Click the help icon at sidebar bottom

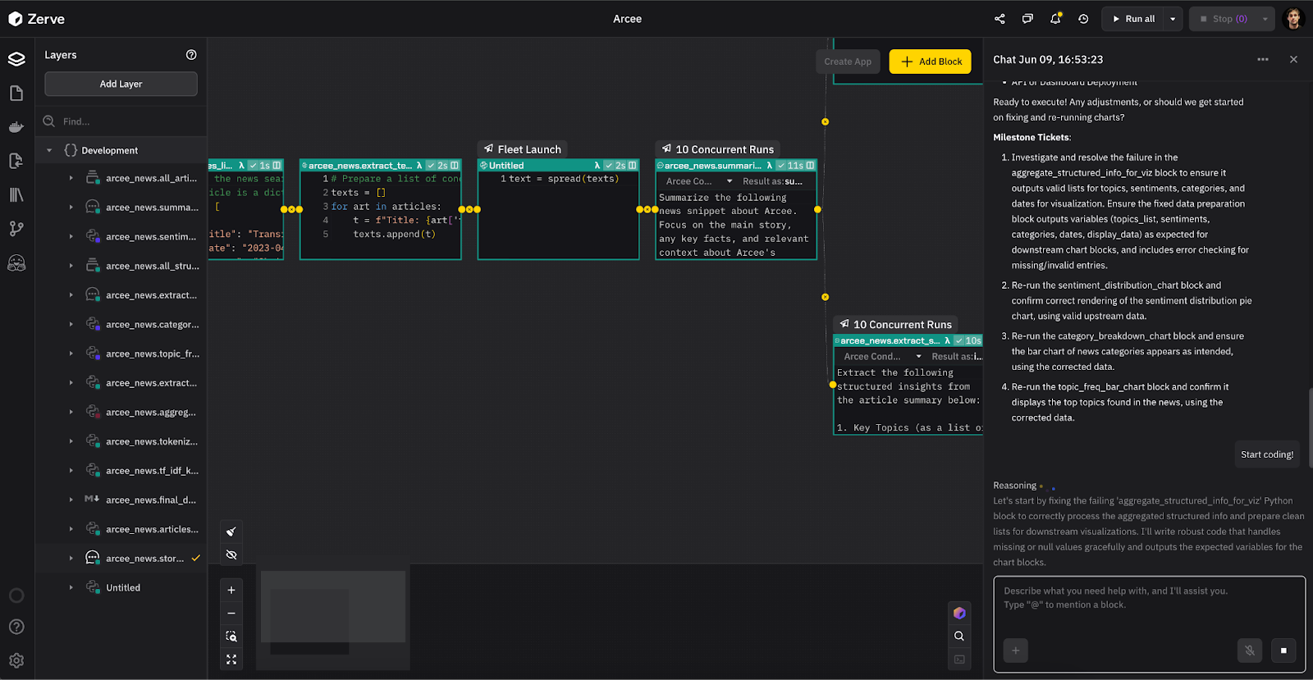point(16,627)
